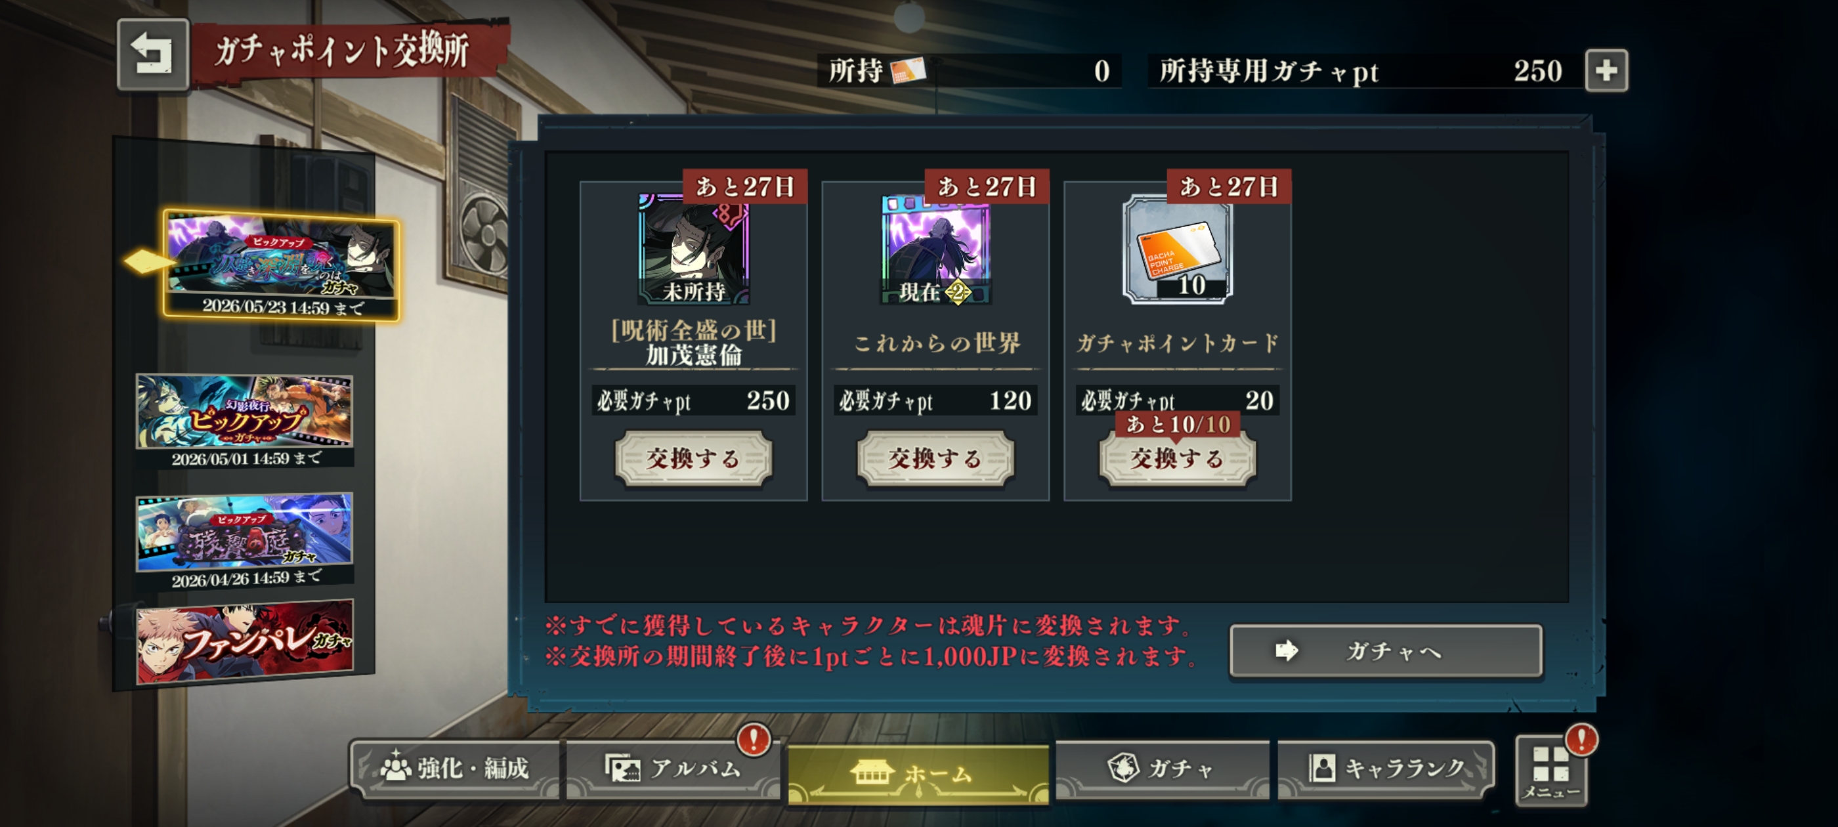Select the gacha banner ending 2026/04/26
Viewport: 1838px width, 827px height.
[x=245, y=541]
